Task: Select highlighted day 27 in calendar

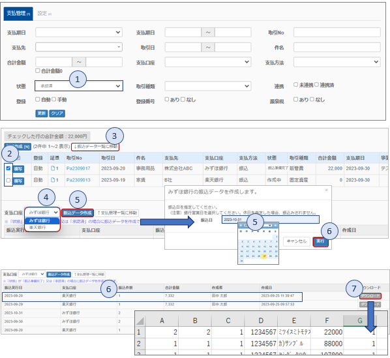Action: click(x=264, y=256)
